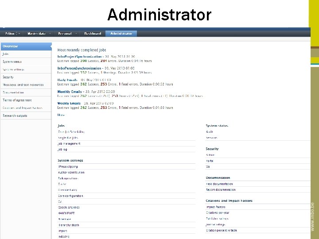Open Portal under Security section
Viewport: 319px width, 239px height.
pyautogui.click(x=210, y=161)
